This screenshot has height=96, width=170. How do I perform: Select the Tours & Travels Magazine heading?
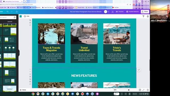51,49
